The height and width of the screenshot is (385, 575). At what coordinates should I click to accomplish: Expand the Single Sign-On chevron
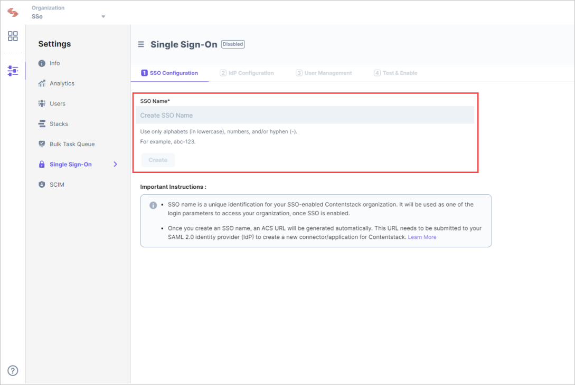[115, 164]
